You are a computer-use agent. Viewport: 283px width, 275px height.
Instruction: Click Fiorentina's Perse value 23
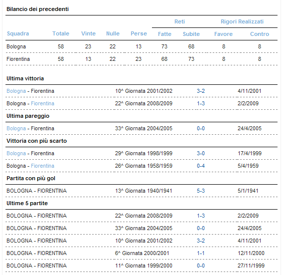click(139, 59)
